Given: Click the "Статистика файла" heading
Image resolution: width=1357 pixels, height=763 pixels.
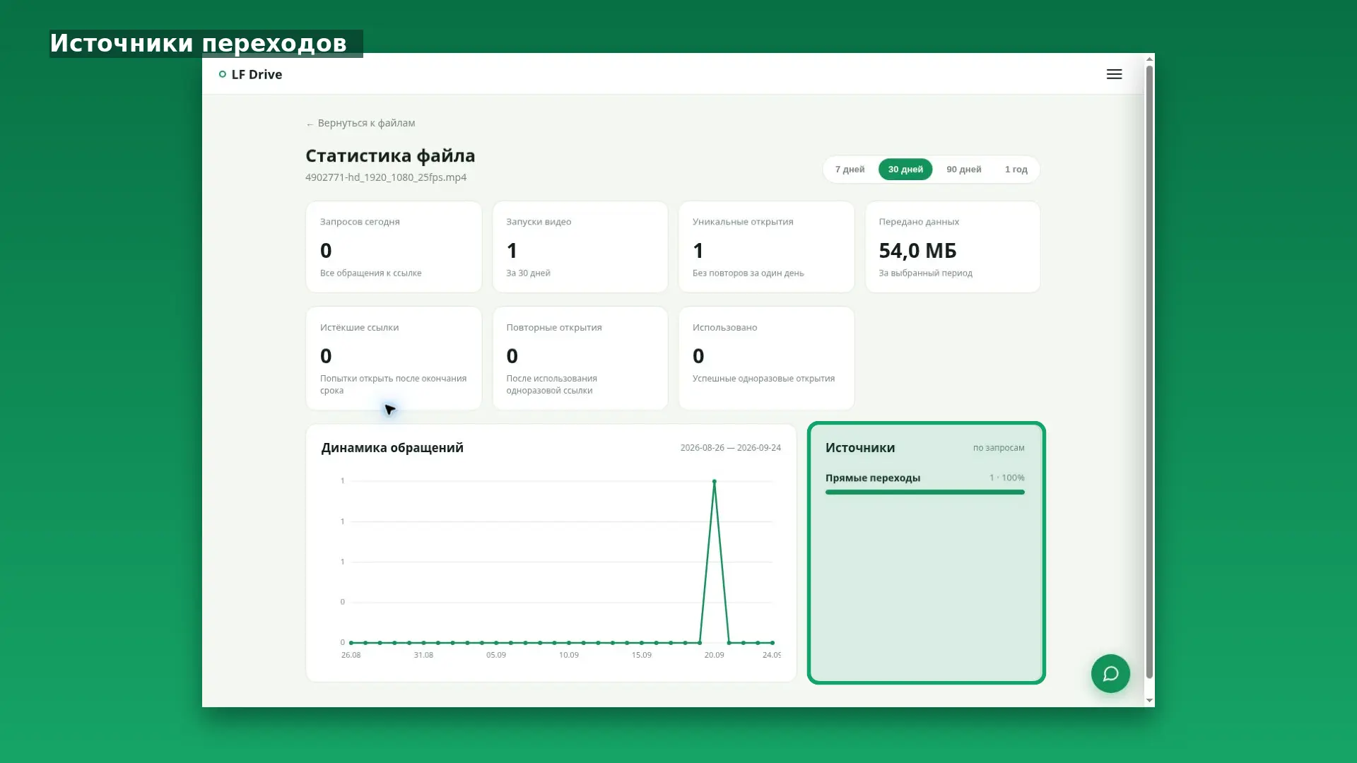Looking at the screenshot, I should 390,155.
